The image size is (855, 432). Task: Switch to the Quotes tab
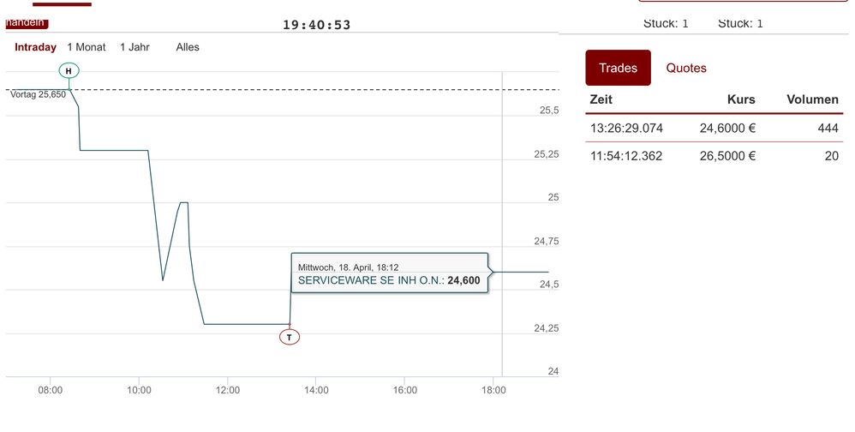(686, 68)
